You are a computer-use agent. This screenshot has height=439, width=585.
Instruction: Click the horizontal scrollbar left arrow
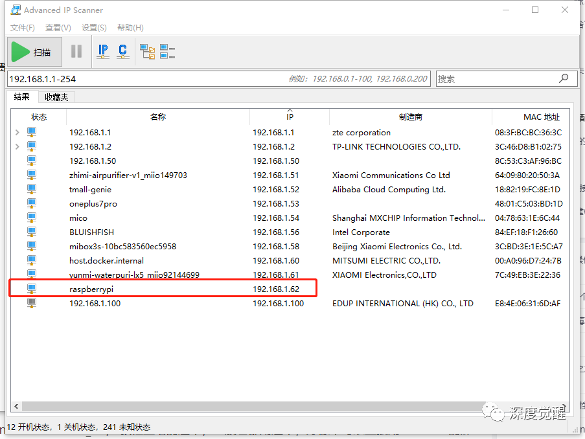tap(16, 406)
